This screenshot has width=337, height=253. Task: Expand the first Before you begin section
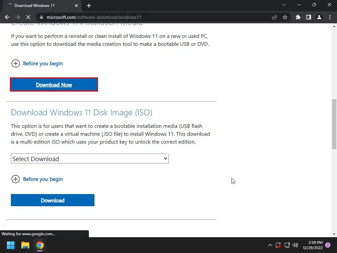pos(37,64)
